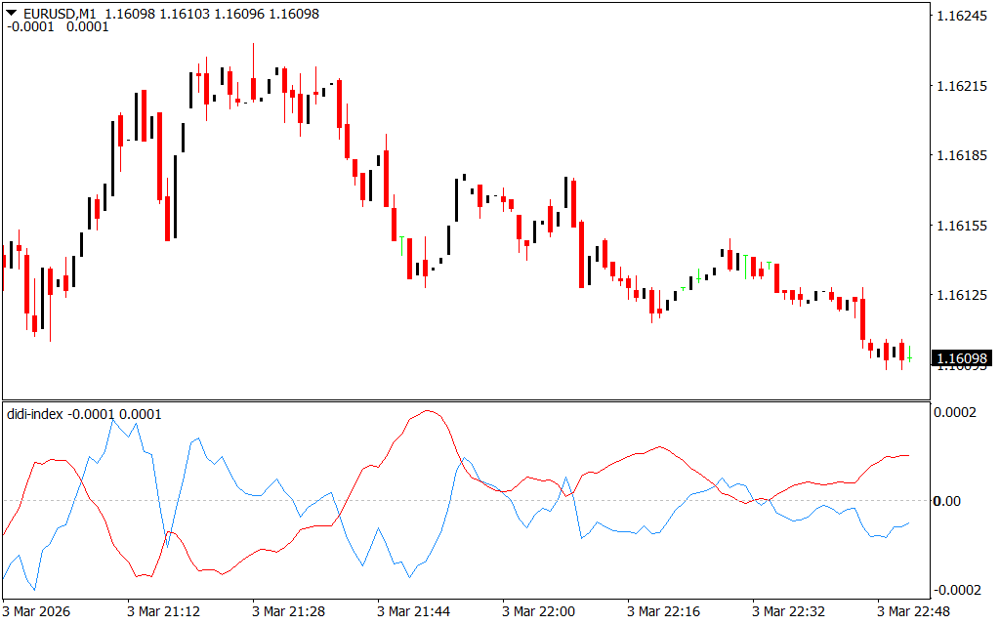Click the black current price tag 1.16098
Screen dimensions: 1000x625
(962, 359)
